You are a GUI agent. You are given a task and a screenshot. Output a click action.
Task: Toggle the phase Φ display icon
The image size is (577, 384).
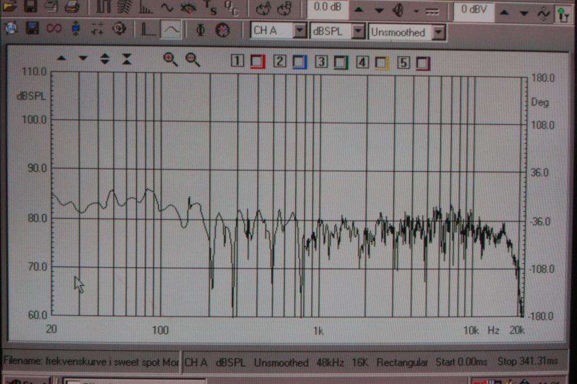coord(201,30)
